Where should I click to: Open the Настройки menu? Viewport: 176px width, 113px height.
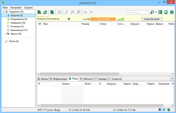coord(16,8)
